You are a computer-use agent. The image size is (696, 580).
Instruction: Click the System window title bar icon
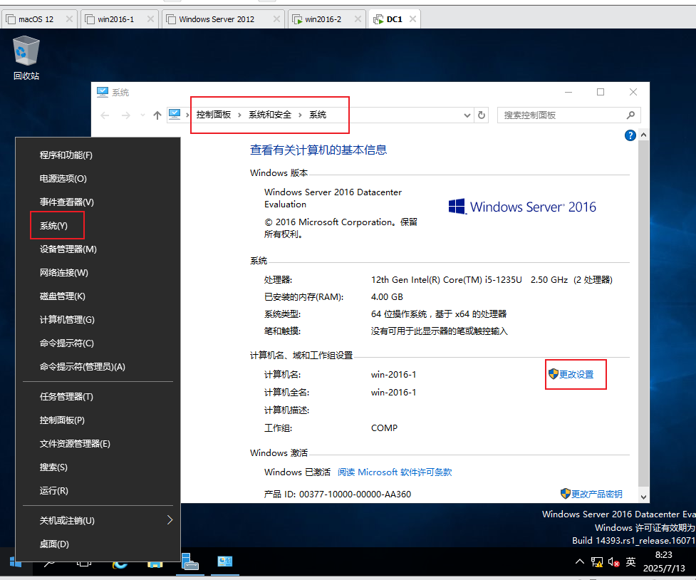103,92
